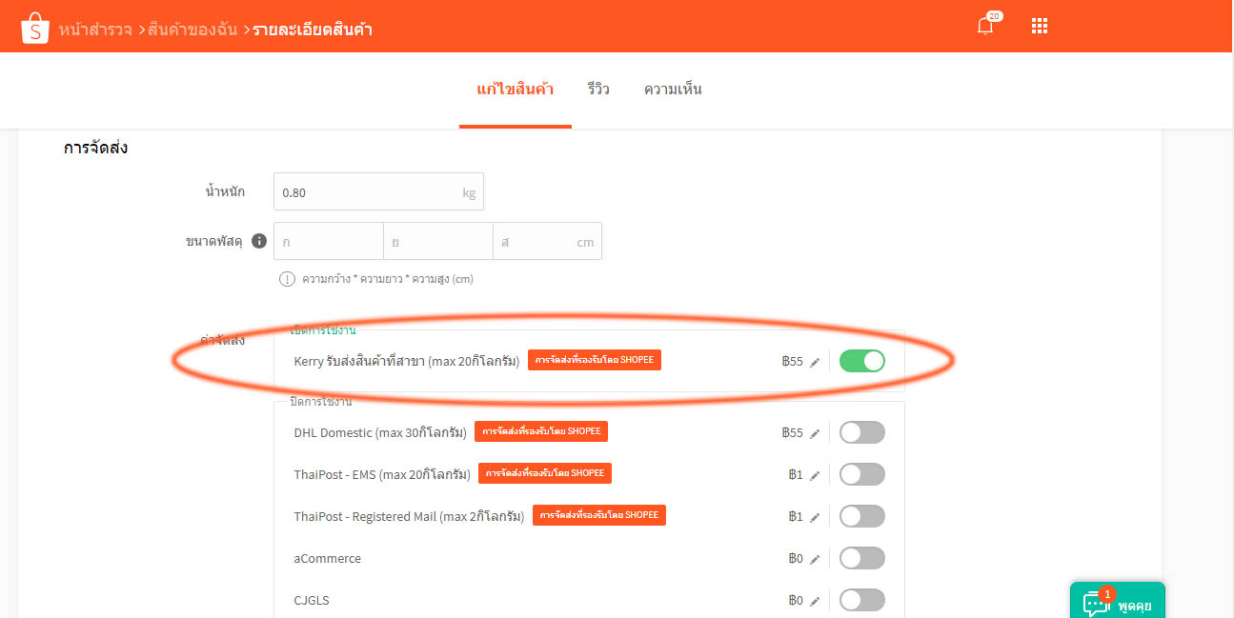Edit DHL Domestic fee pencil icon
Viewport: 1234px width, 618px height.
pyautogui.click(x=815, y=433)
